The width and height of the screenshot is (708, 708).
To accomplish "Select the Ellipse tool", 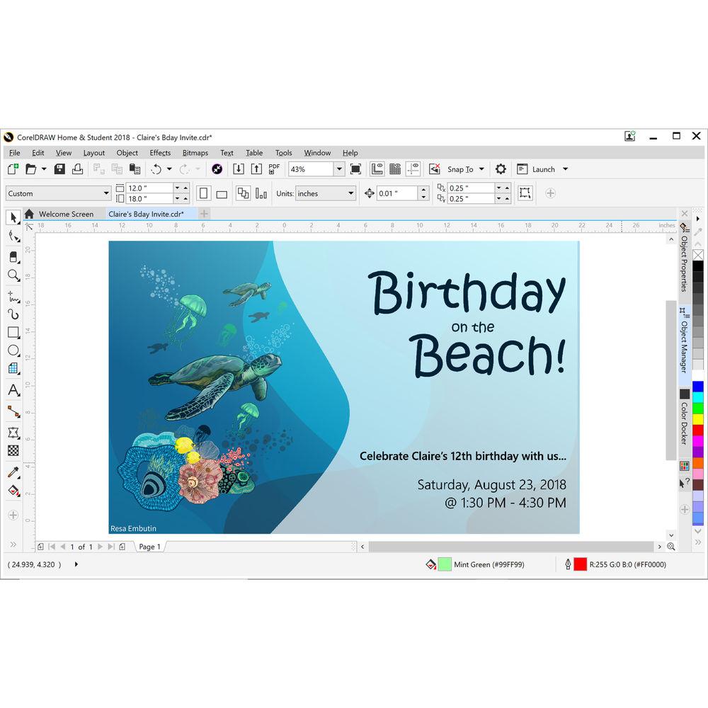I will click(x=12, y=350).
